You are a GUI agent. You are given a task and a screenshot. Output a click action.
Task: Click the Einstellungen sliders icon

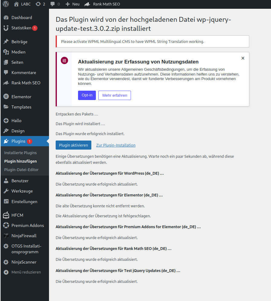pos(6,201)
